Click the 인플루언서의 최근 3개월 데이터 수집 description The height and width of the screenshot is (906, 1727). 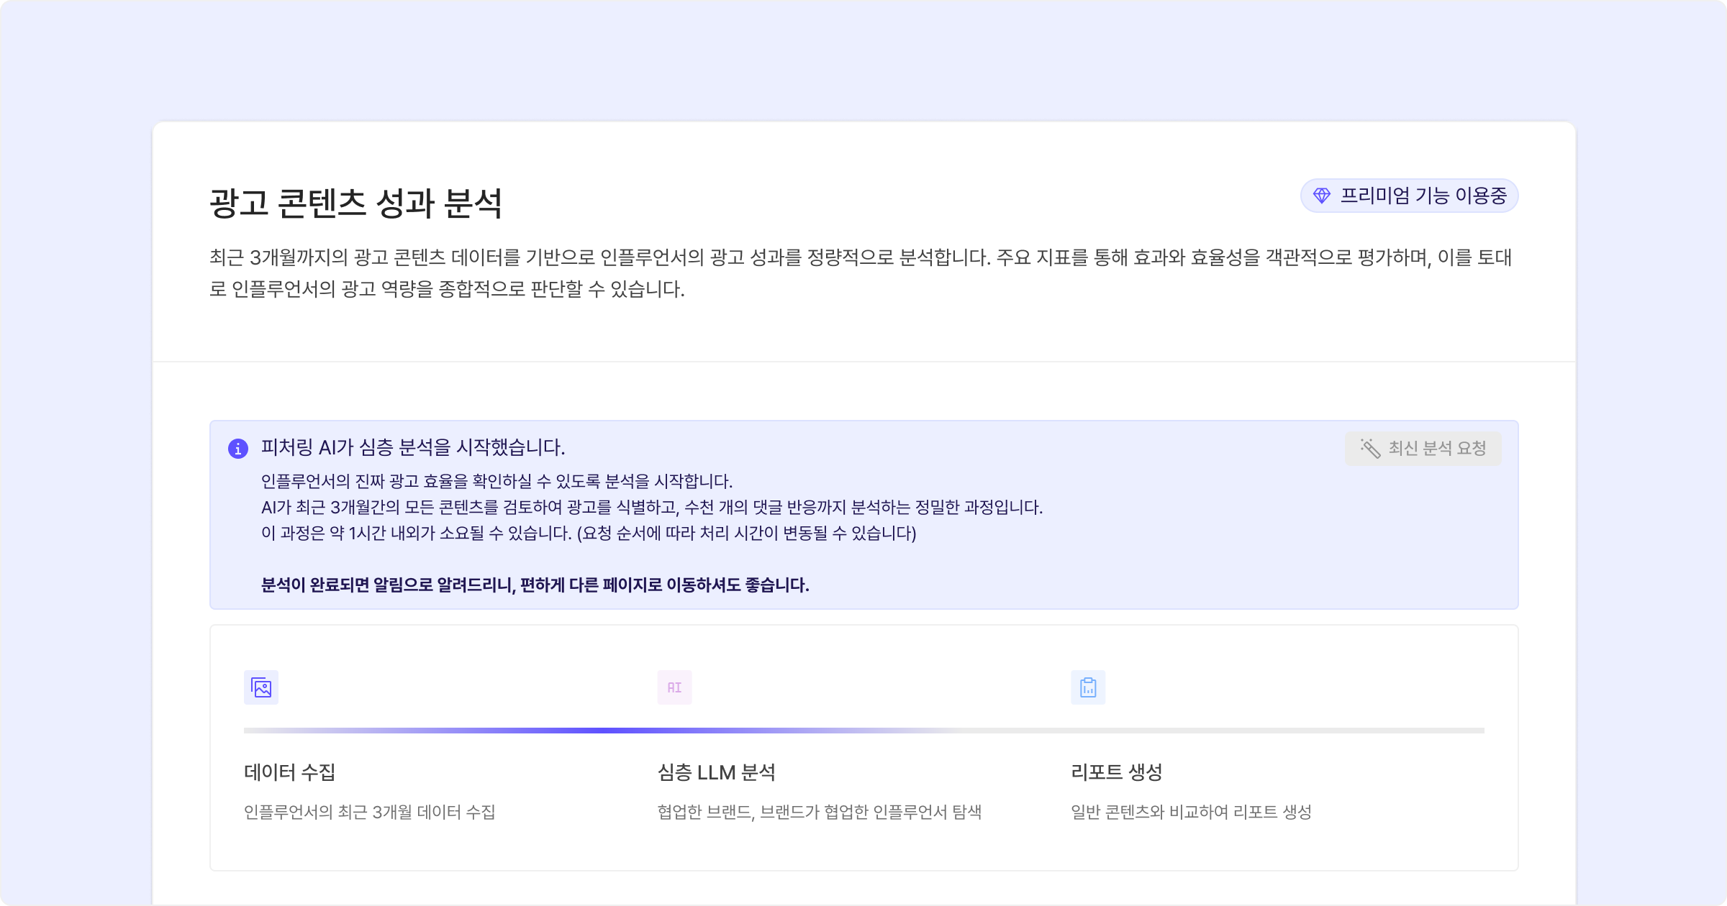tap(370, 812)
